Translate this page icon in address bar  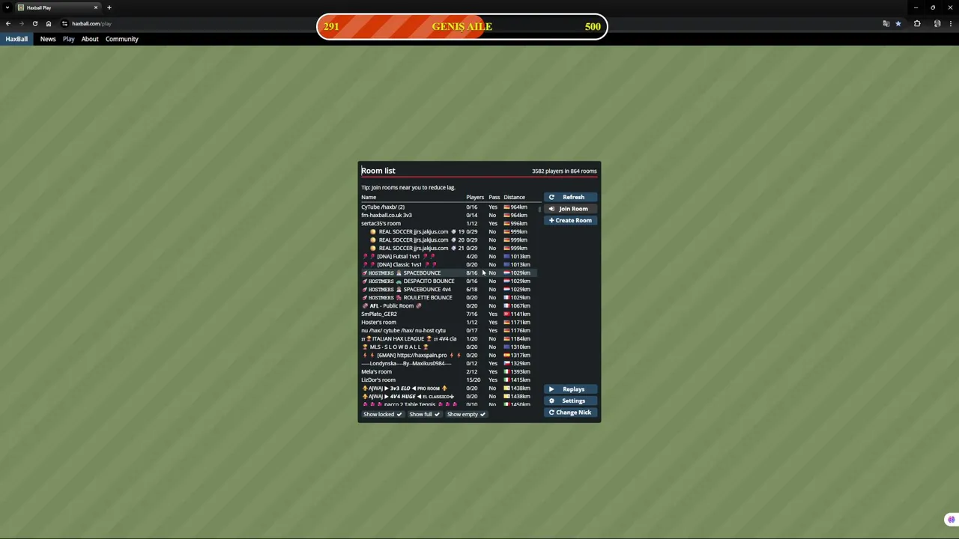(886, 23)
